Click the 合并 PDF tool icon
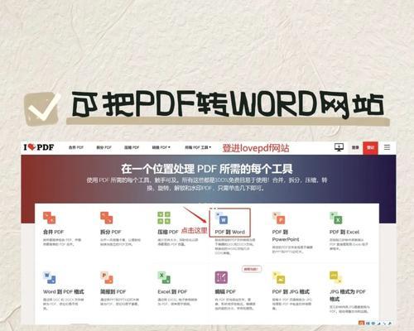 [x=50, y=218]
